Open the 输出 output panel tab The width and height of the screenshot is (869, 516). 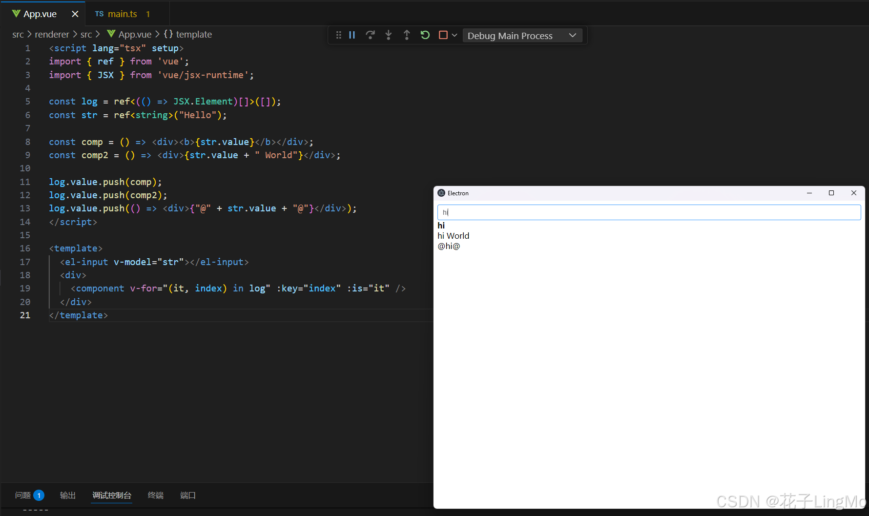pos(68,495)
